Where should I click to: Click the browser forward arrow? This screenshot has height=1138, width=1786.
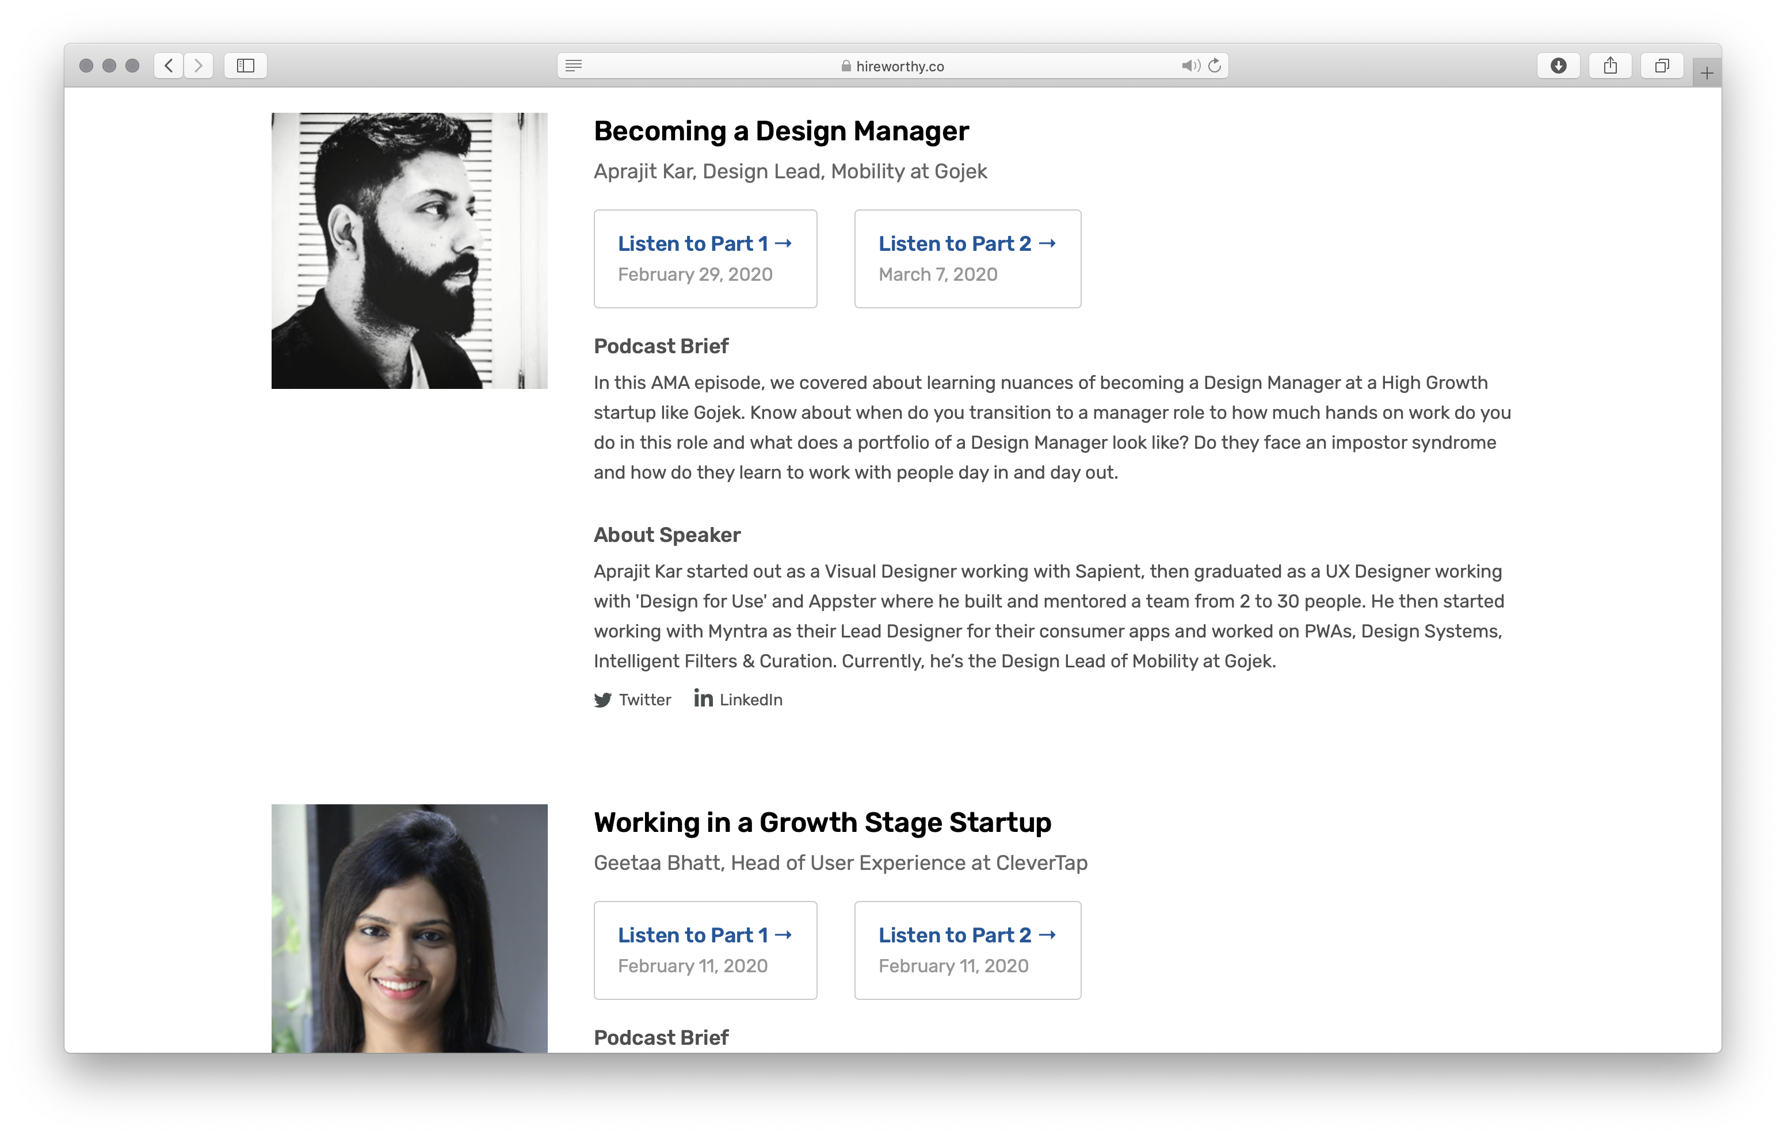tap(198, 66)
